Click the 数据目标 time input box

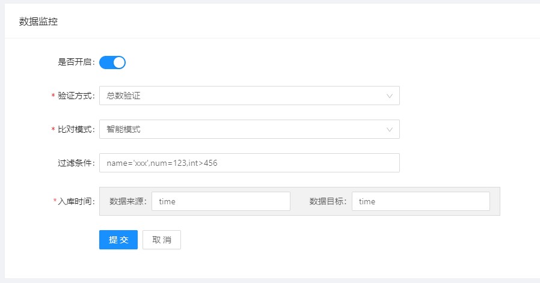420,201
